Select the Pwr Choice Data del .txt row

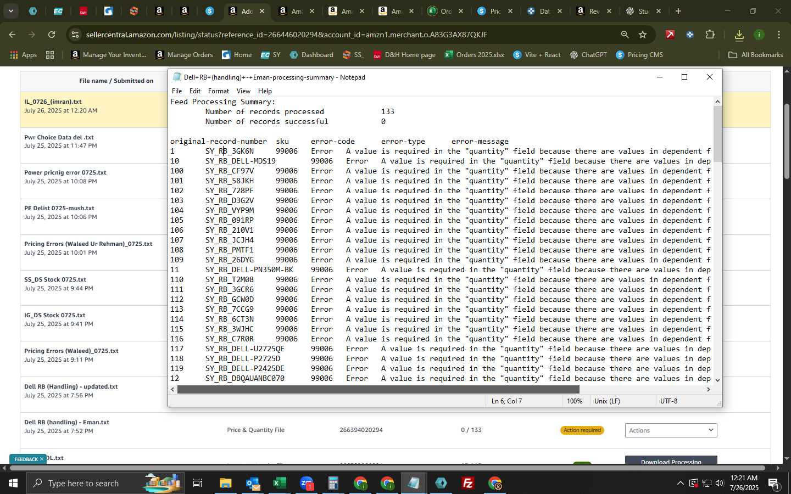click(93, 145)
